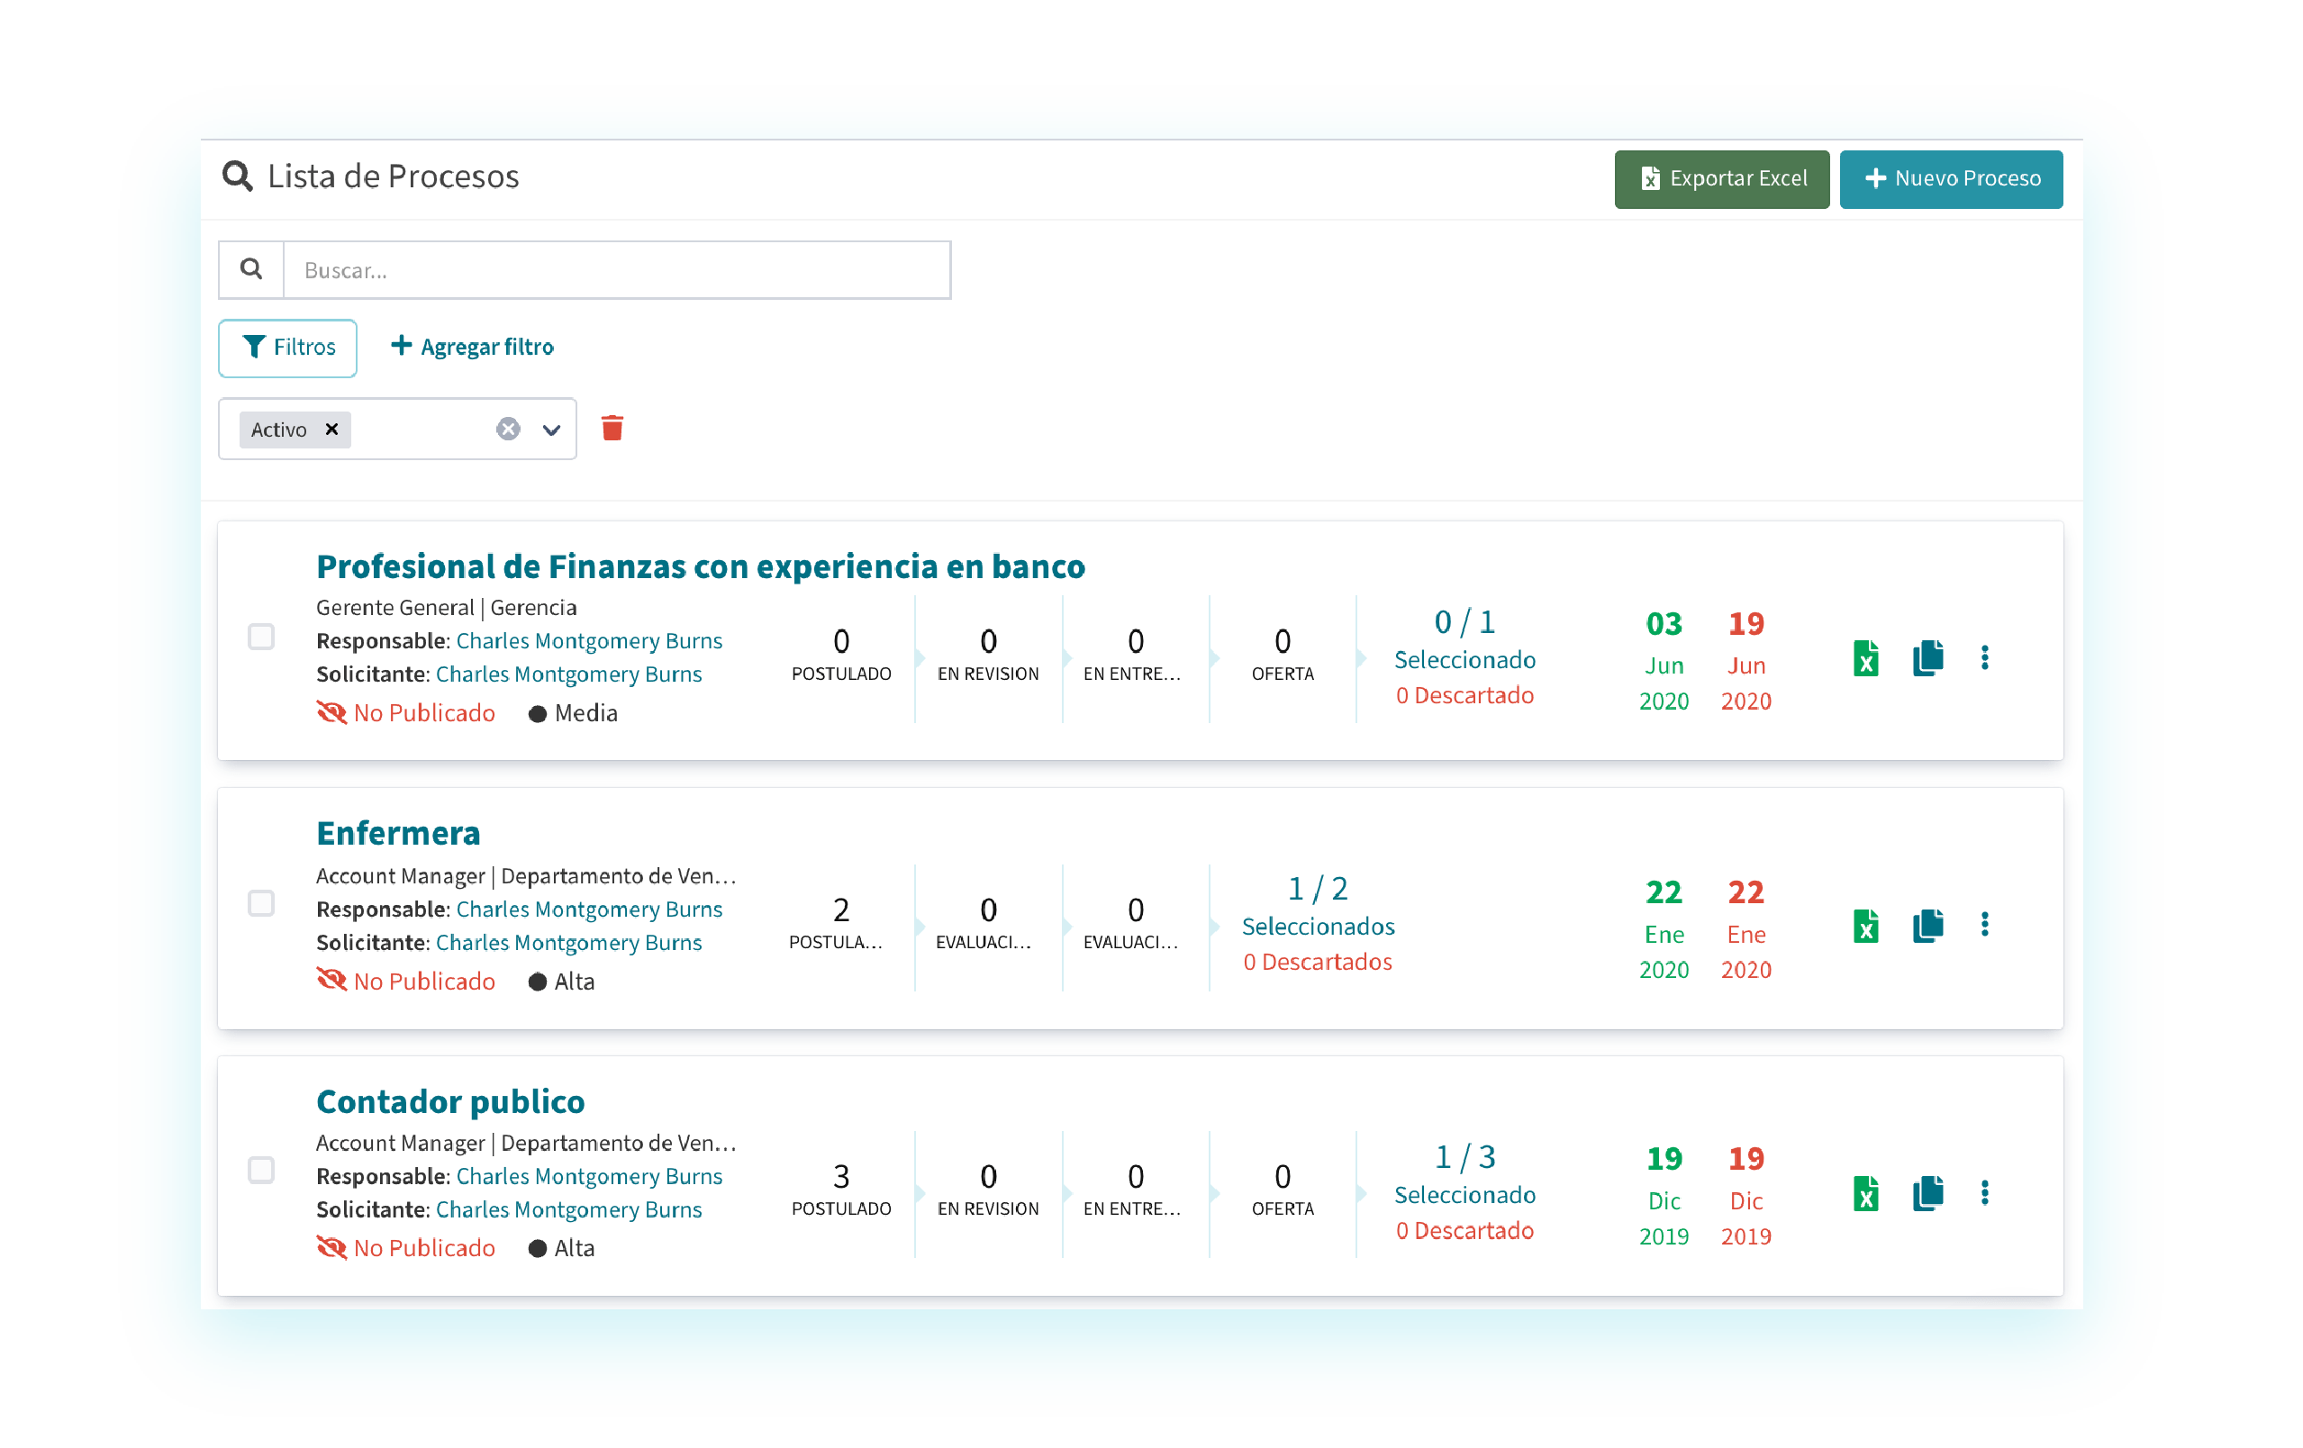Click the magnifier icon beside the search box

click(x=251, y=270)
